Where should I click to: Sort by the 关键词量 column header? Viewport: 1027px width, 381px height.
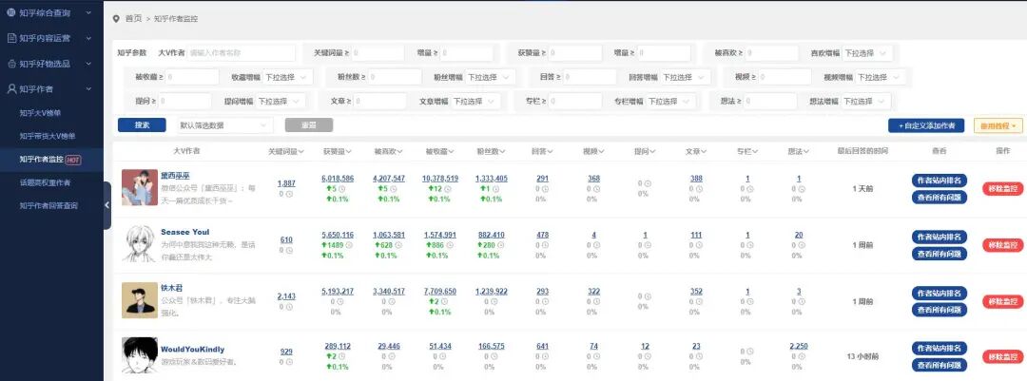click(x=286, y=151)
